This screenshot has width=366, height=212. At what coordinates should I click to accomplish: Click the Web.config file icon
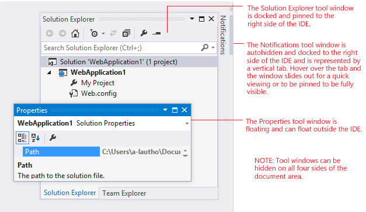[x=74, y=93]
